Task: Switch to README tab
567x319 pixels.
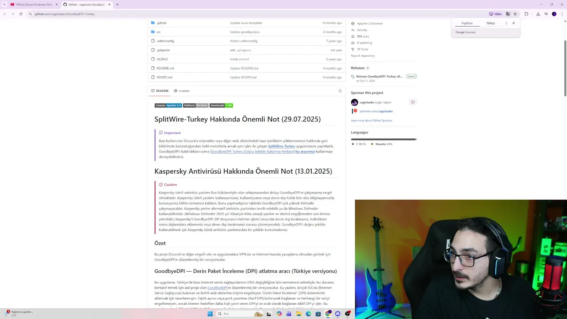Action: pyautogui.click(x=160, y=91)
